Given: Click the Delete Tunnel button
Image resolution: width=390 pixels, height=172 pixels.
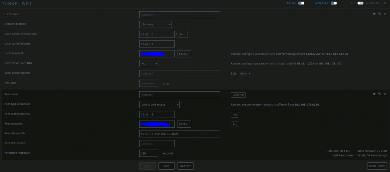Looking at the screenshot, I should (x=377, y=166).
